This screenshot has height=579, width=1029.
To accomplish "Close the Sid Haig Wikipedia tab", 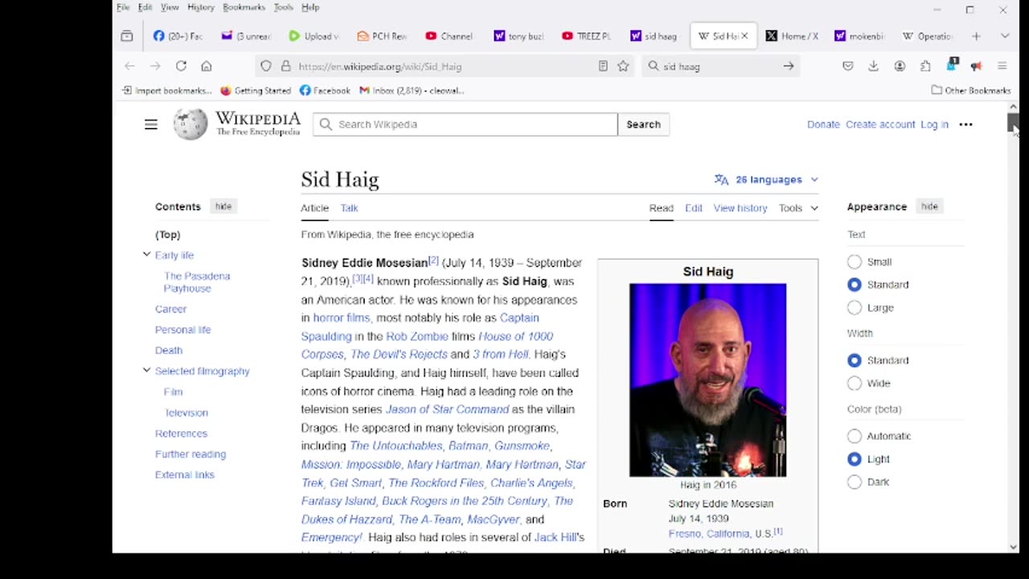I will tap(744, 36).
